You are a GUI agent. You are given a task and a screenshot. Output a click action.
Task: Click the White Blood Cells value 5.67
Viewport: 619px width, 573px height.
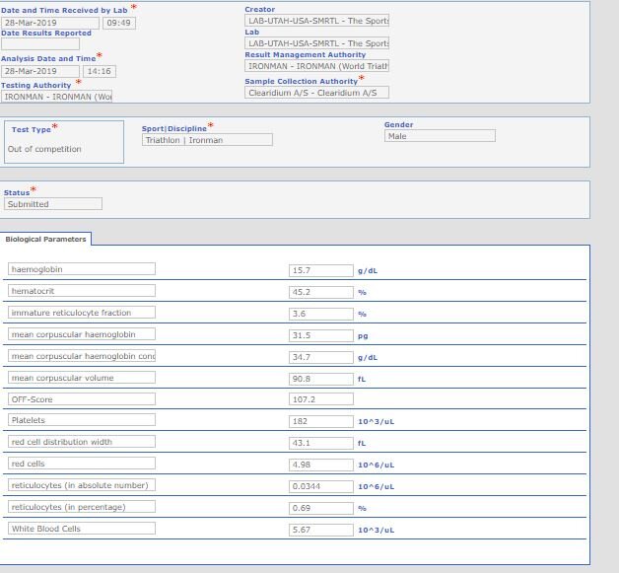point(321,530)
